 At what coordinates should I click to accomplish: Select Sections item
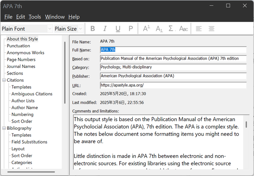pyautogui.click(x=15, y=73)
